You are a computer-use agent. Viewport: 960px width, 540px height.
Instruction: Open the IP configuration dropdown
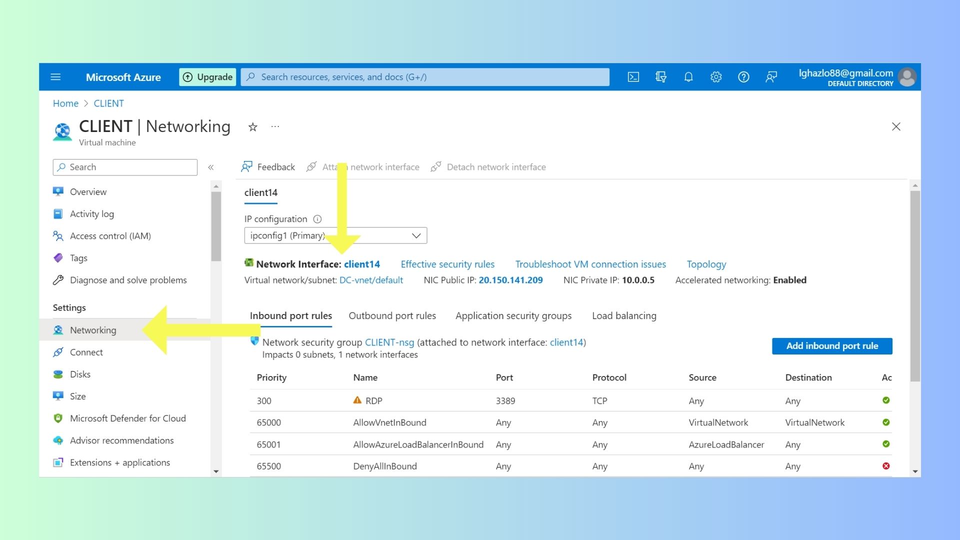click(x=335, y=235)
